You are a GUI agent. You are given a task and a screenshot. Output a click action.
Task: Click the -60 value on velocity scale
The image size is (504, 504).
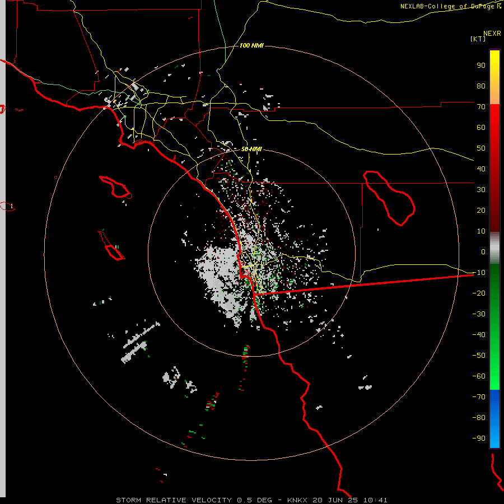[479, 376]
